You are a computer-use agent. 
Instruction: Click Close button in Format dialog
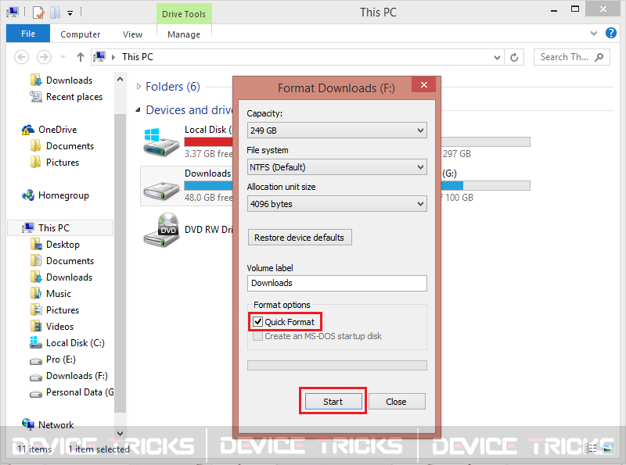pos(397,401)
